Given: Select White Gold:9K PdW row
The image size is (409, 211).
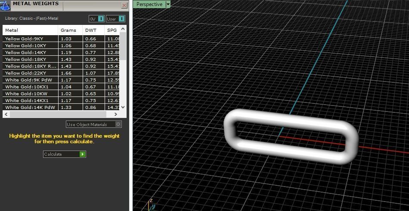Looking at the screenshot, I should [61, 80].
